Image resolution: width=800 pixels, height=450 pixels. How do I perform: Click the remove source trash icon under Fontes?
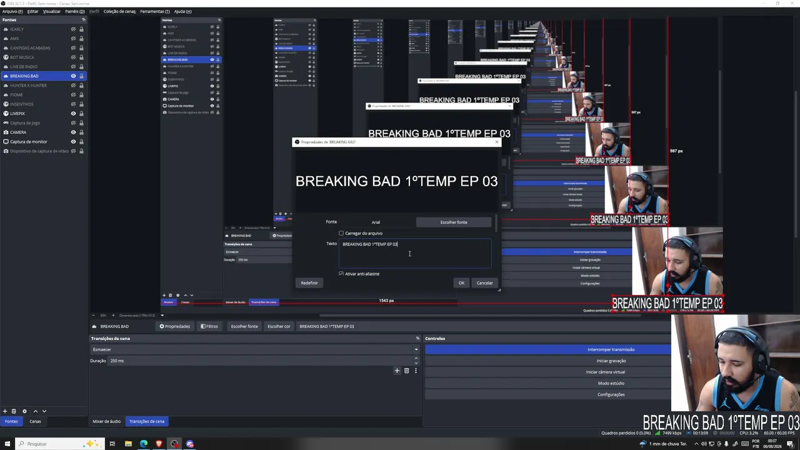pos(14,411)
